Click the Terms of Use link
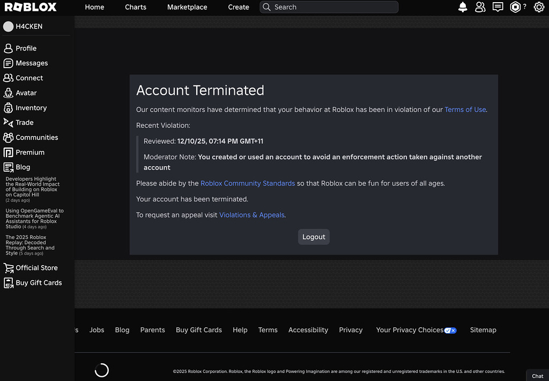 click(465, 109)
